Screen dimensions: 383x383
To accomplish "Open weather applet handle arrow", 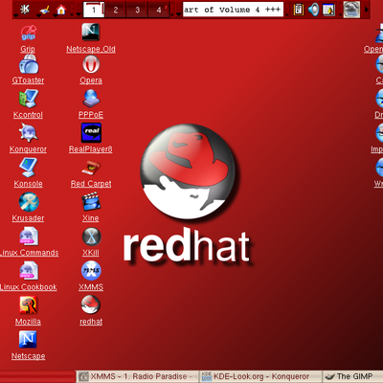I will 340,13.
